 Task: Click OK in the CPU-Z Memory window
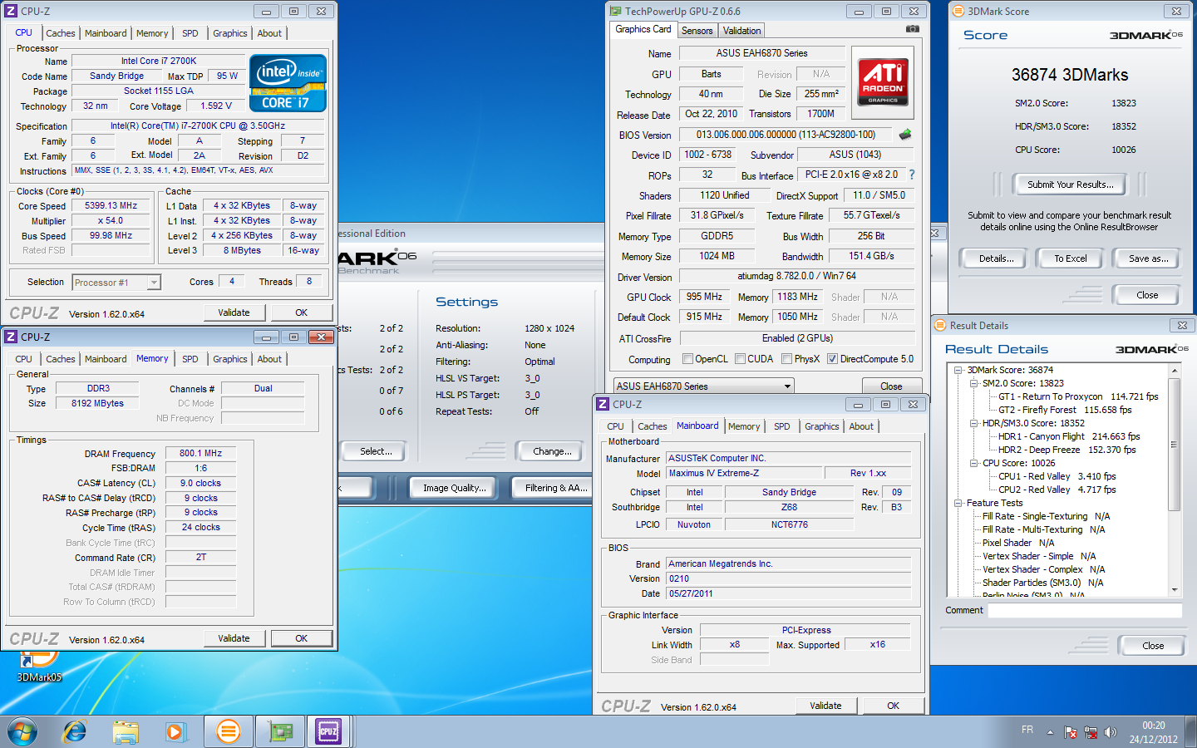click(301, 638)
